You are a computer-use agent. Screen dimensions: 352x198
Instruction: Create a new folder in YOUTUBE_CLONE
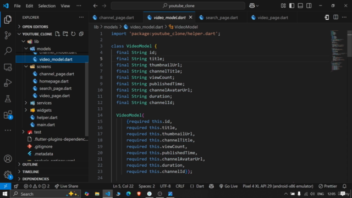coord(65,34)
